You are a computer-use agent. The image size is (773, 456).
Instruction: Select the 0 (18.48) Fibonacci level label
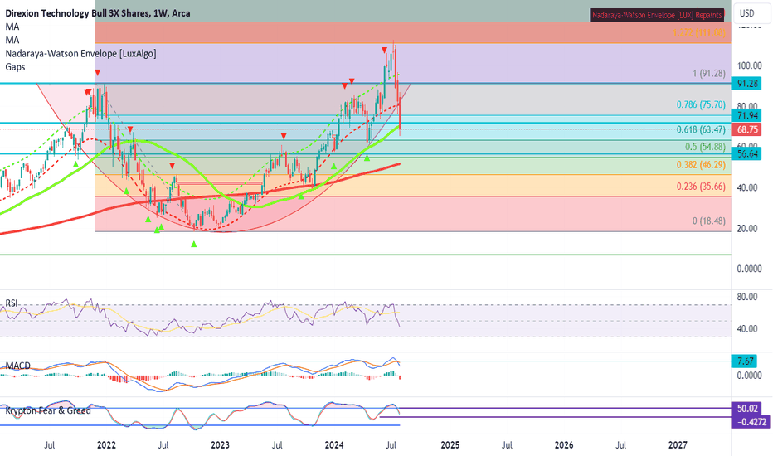pos(709,221)
